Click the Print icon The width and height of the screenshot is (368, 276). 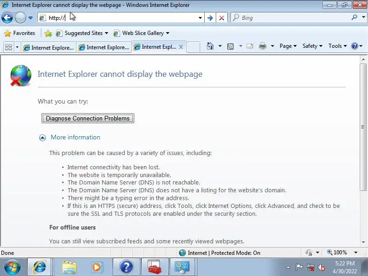[262, 46]
